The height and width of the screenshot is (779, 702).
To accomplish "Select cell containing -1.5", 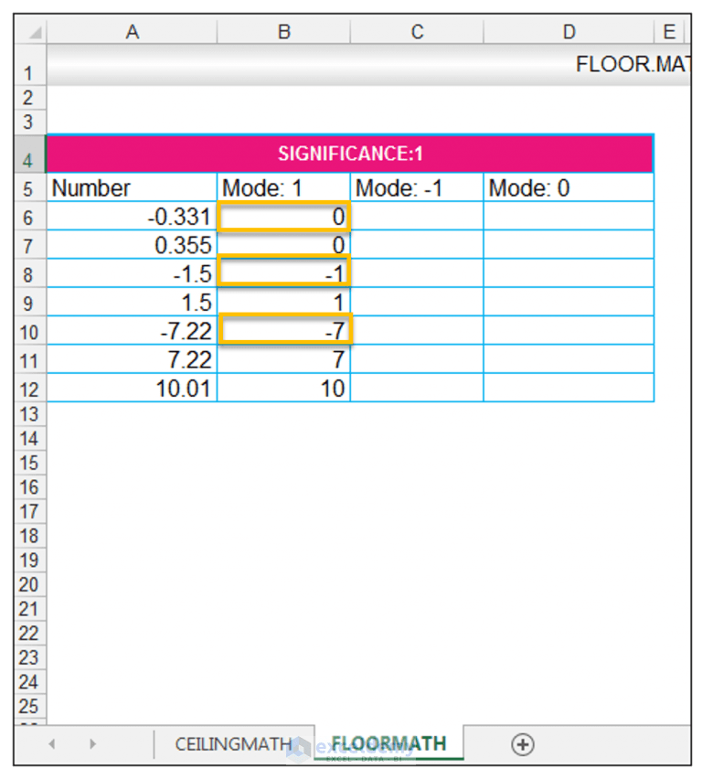I will pos(132,273).
